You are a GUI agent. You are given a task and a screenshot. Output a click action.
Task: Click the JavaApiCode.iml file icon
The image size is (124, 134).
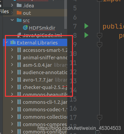point(19,35)
